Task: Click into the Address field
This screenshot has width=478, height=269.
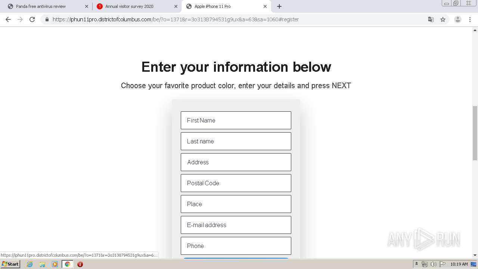Action: (236, 162)
